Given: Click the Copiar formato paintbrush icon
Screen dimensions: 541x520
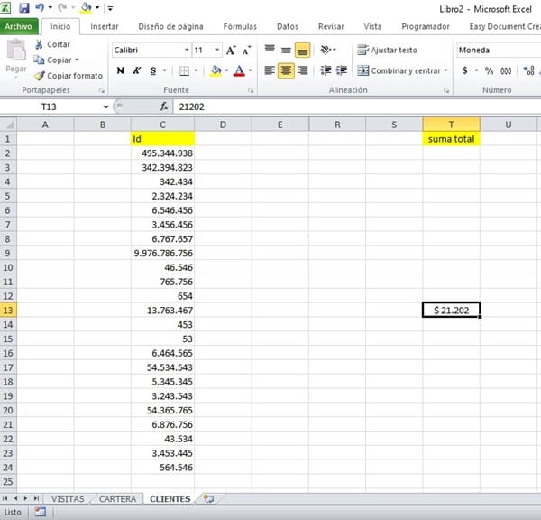Looking at the screenshot, I should (x=40, y=75).
